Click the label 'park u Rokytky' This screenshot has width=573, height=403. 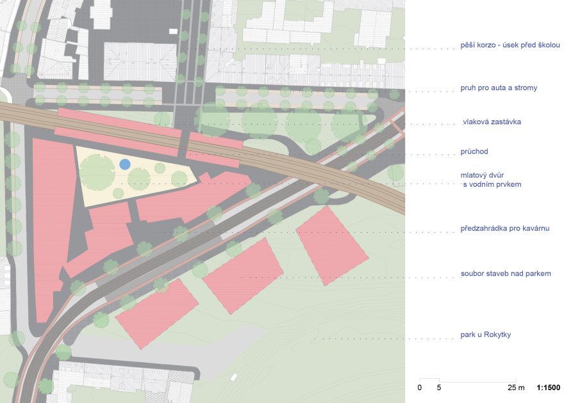click(x=486, y=335)
